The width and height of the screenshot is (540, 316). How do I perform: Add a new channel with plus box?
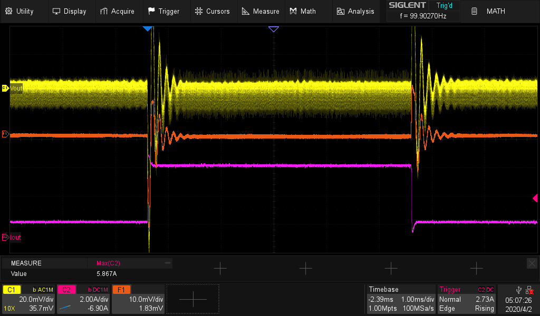tap(193, 299)
